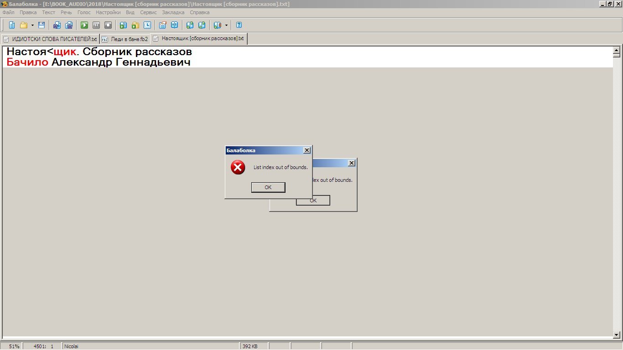Image resolution: width=623 pixels, height=350 pixels.
Task: Open the Настройки menu
Action: 108,12
